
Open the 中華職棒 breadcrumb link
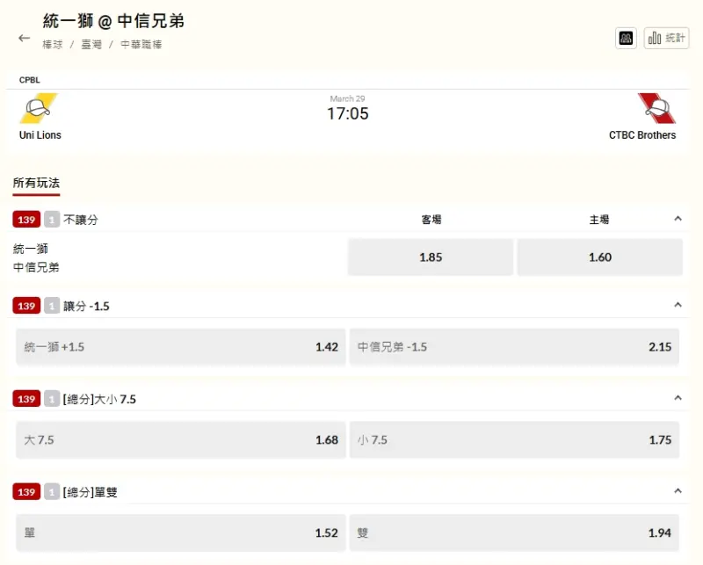141,45
